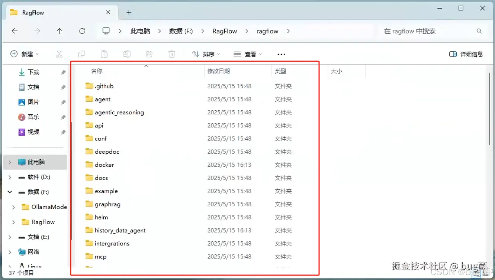Viewport: 495px width, 280px height.
Task: Click the This PC monitor icon in address bar
Action: (x=106, y=31)
